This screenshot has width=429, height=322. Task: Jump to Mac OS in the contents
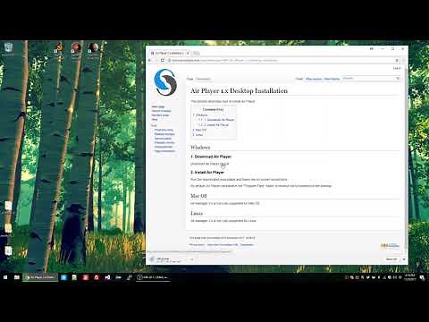point(199,130)
